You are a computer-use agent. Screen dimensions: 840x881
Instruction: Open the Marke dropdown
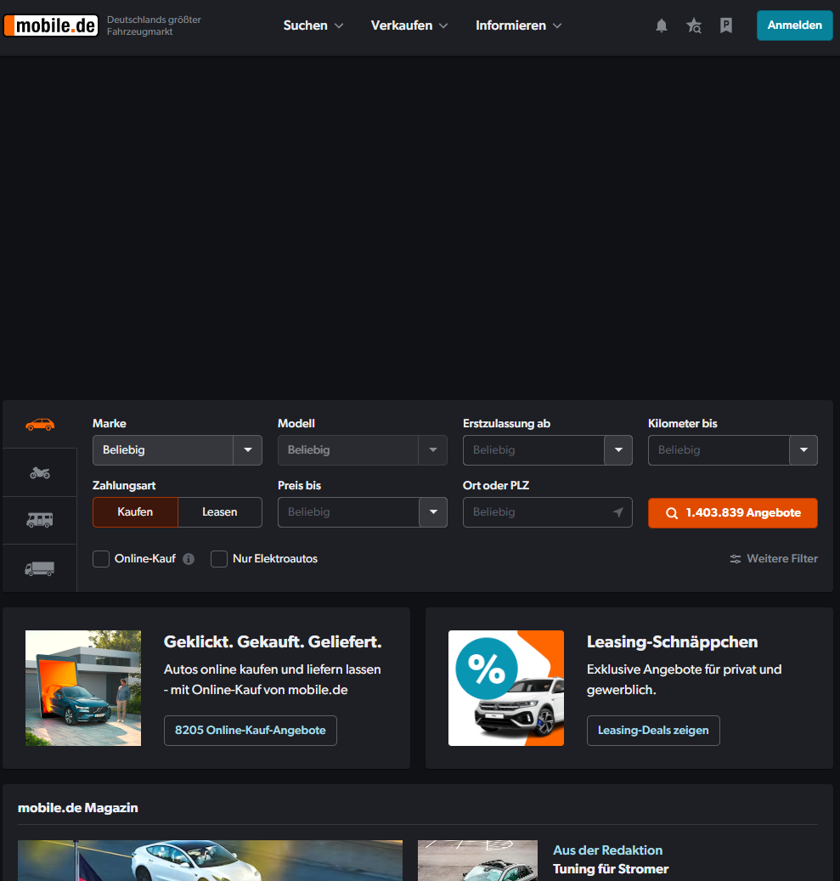coord(178,450)
